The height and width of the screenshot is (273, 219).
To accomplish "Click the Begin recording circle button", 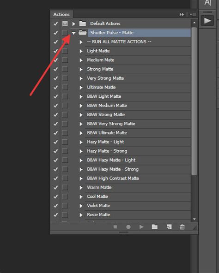I will pos(128,227).
